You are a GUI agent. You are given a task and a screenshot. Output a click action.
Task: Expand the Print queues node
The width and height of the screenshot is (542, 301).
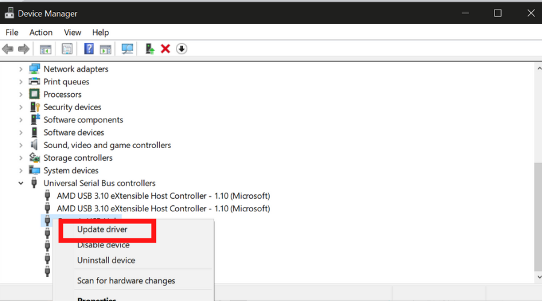[20, 82]
